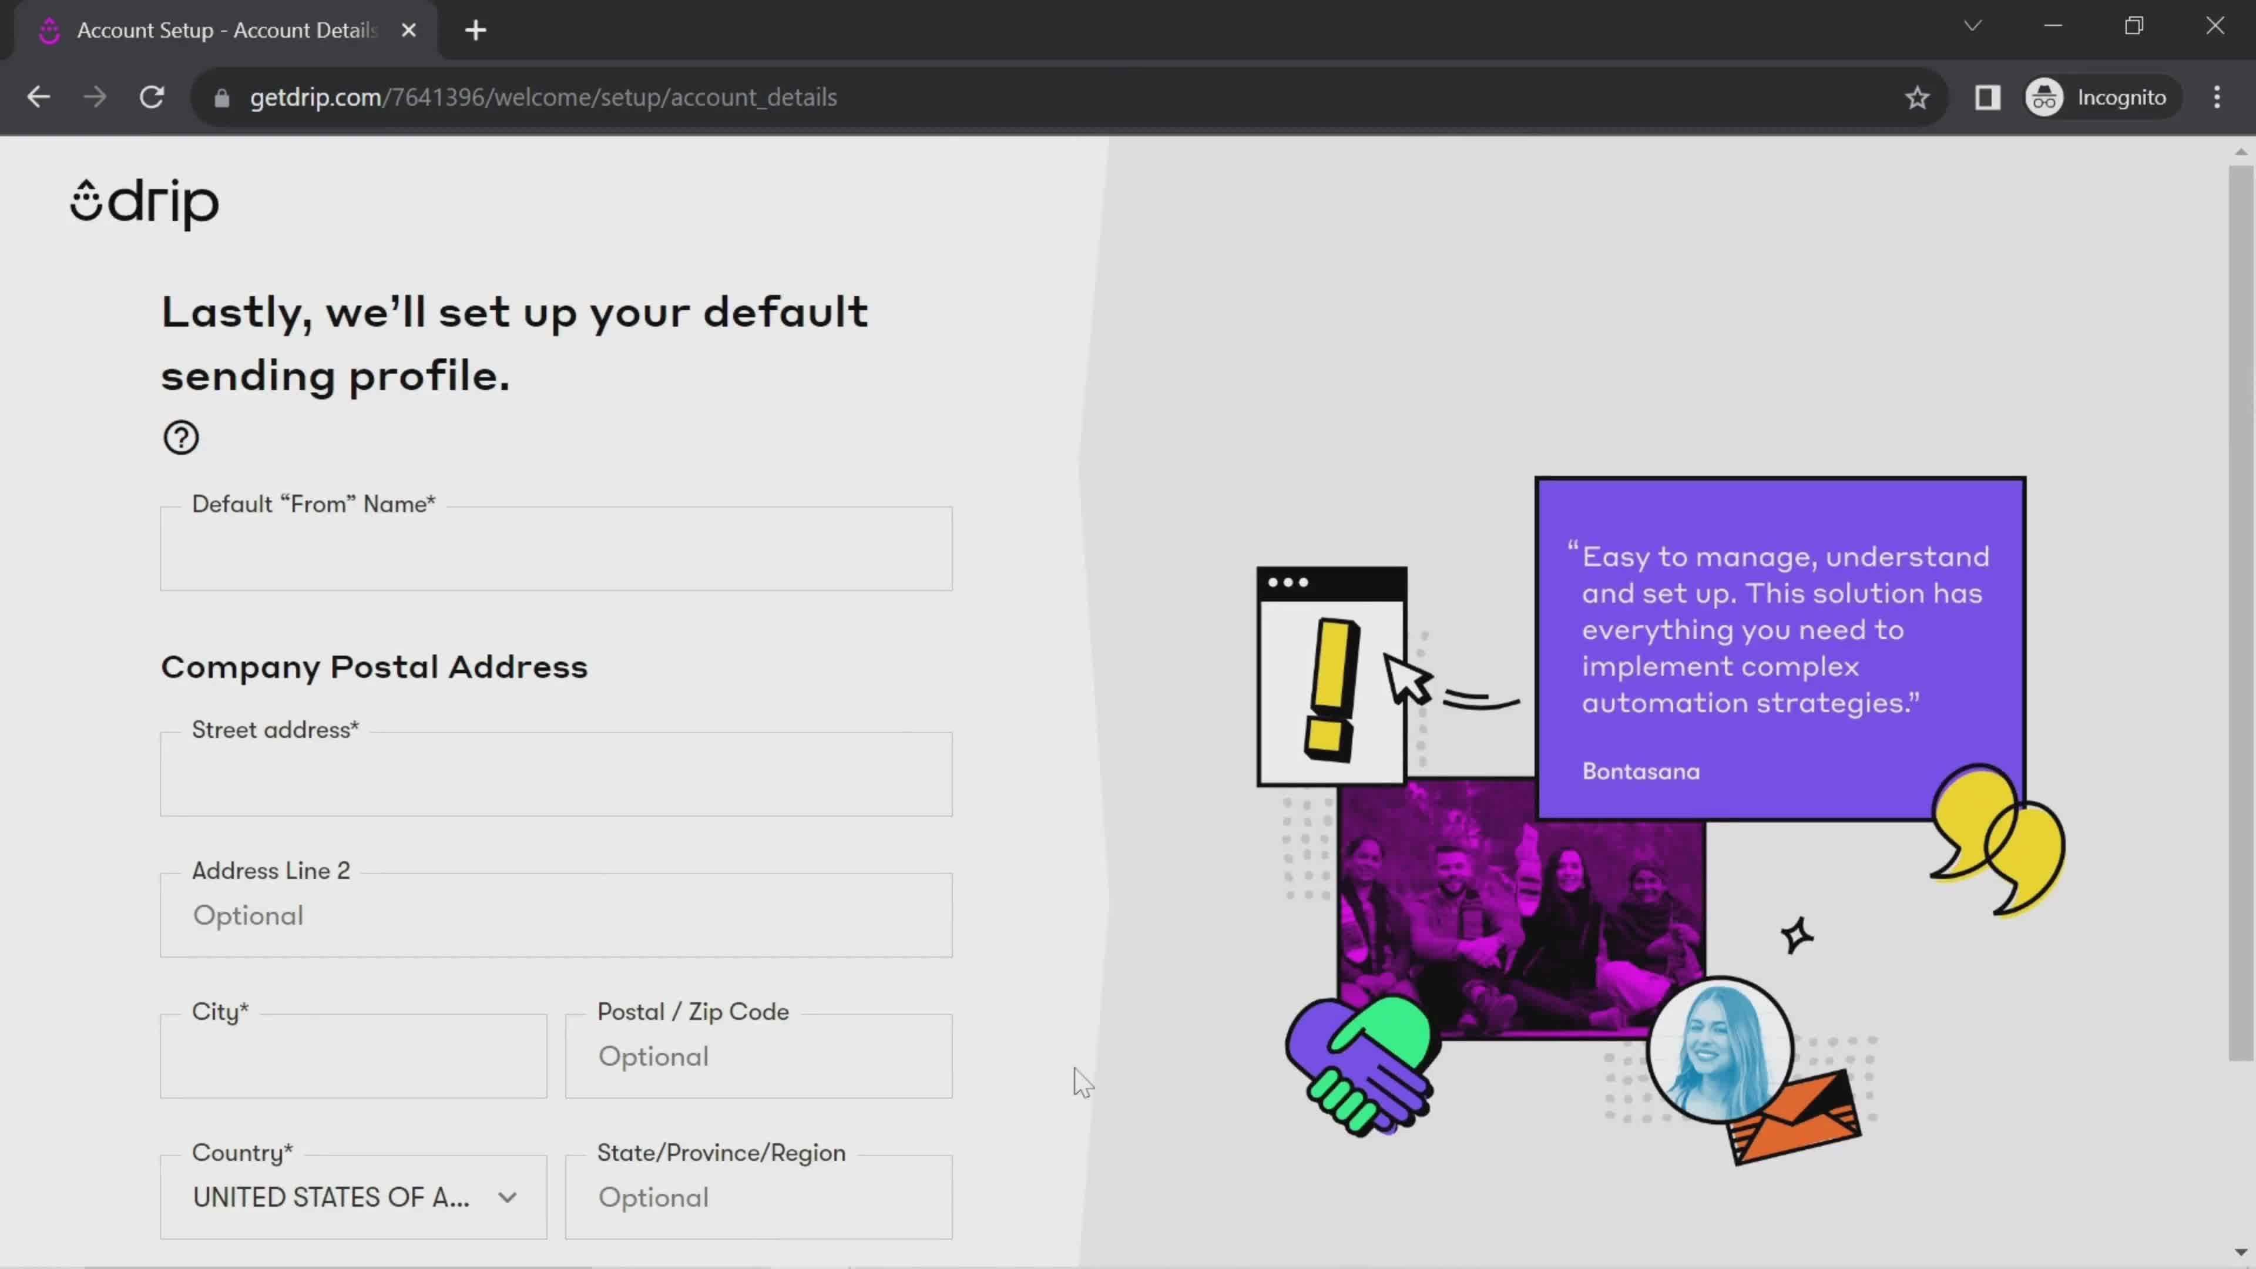
Task: Click the forward navigation arrow button
Action: pyautogui.click(x=95, y=96)
